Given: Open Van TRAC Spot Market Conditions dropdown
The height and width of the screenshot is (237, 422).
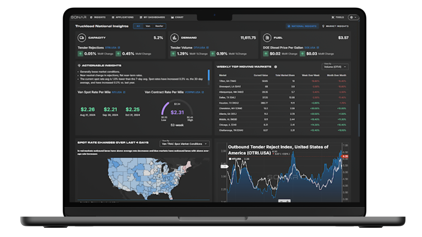Looking at the screenshot, I should (184, 144).
